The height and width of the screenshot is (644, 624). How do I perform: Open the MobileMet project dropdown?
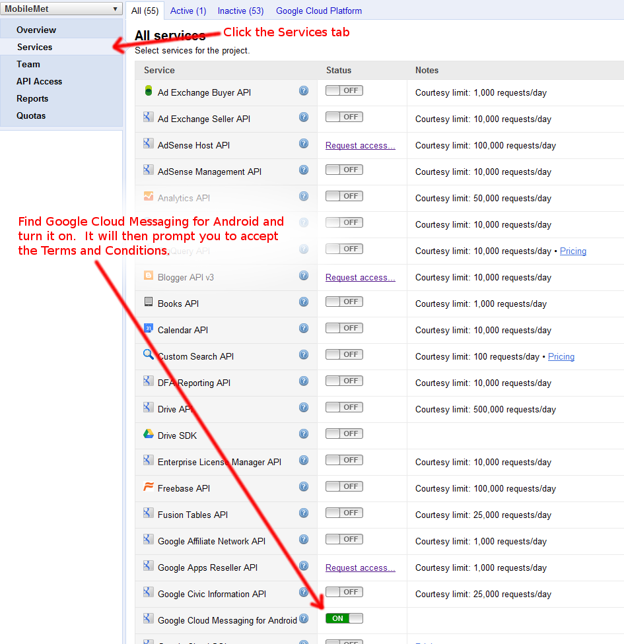coord(61,9)
